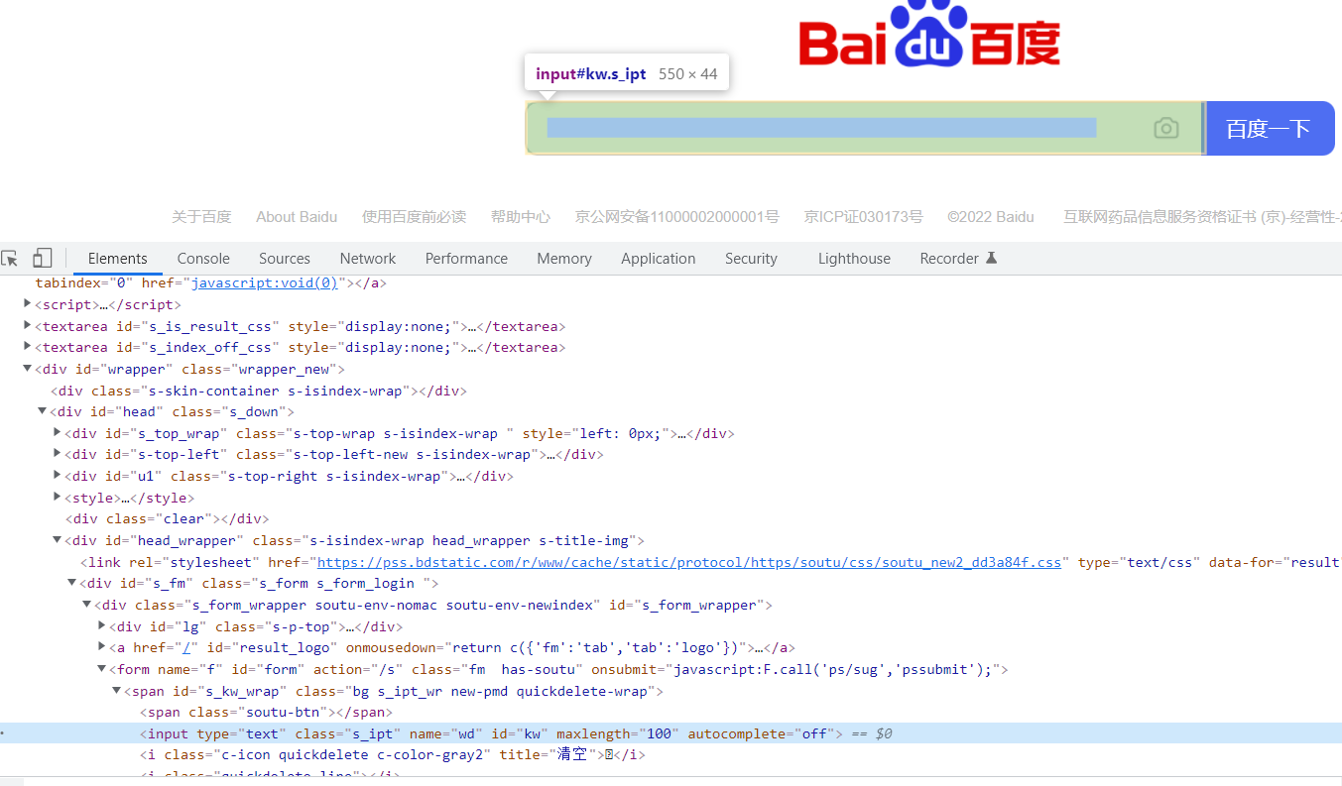Expand the a#result_logo node
Screen dimensions: 1342x786
(x=102, y=647)
